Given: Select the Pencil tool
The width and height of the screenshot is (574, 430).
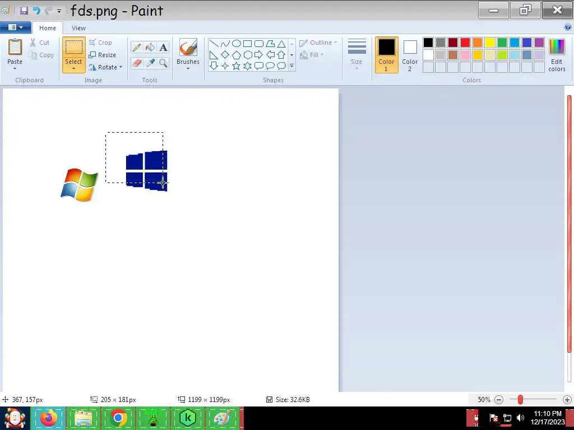Looking at the screenshot, I should click(137, 48).
